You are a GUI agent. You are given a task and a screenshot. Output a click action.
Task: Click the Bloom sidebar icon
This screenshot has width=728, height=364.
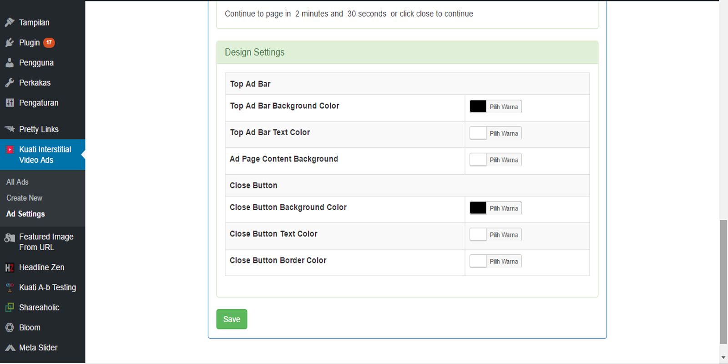point(10,328)
